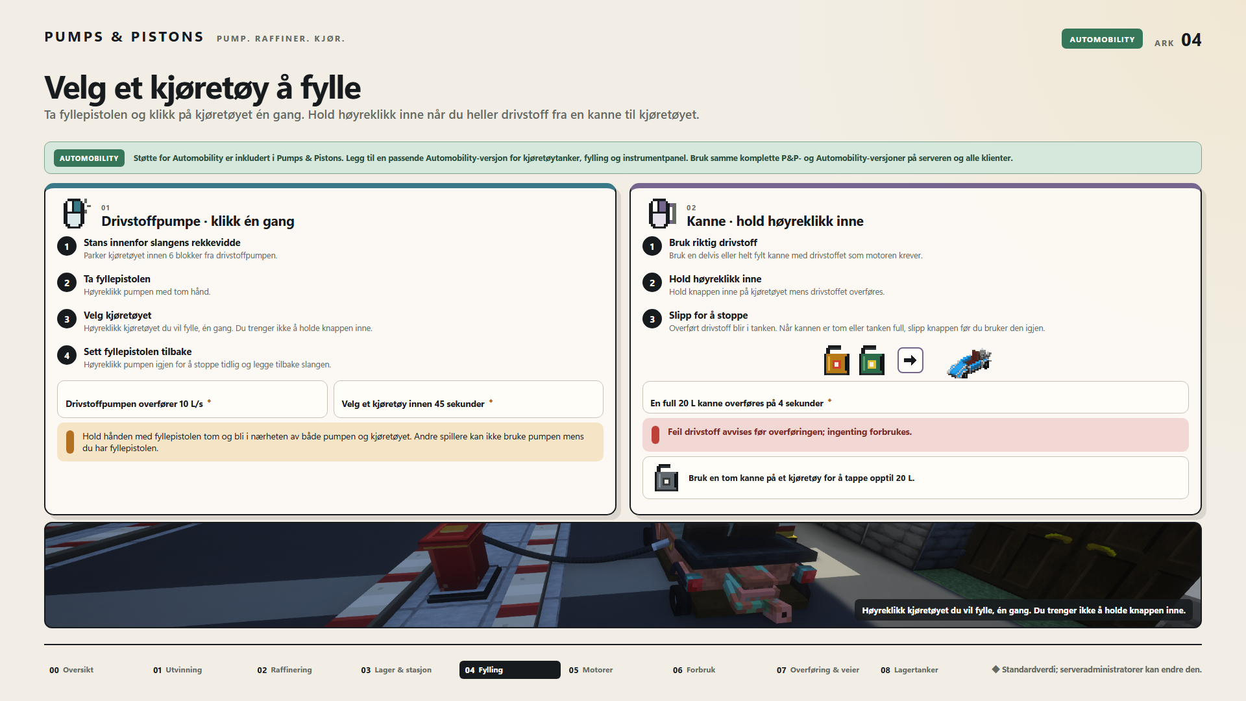The height and width of the screenshot is (701, 1246).
Task: Click the fuel pump screenshot image
Action: click(623, 575)
